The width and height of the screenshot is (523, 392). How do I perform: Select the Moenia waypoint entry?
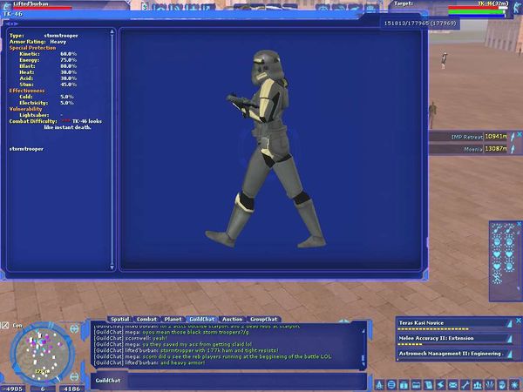473,149
